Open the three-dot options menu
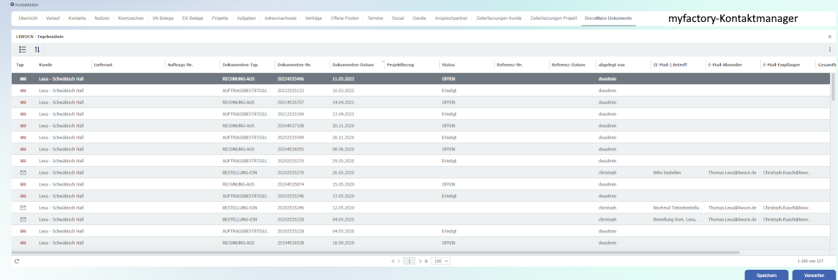Screen dimensions: 838x280 click(829, 49)
